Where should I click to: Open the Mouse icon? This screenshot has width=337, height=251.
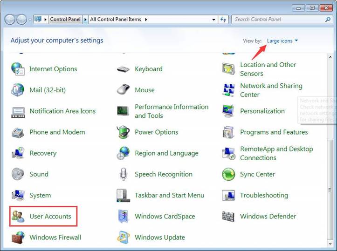[x=123, y=89]
